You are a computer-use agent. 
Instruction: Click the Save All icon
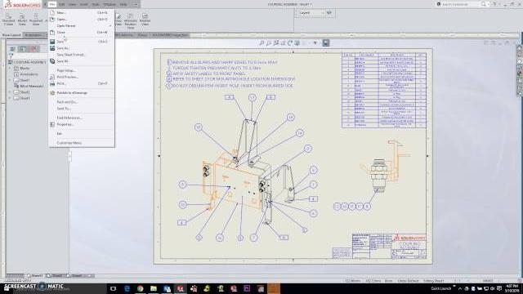click(x=52, y=61)
